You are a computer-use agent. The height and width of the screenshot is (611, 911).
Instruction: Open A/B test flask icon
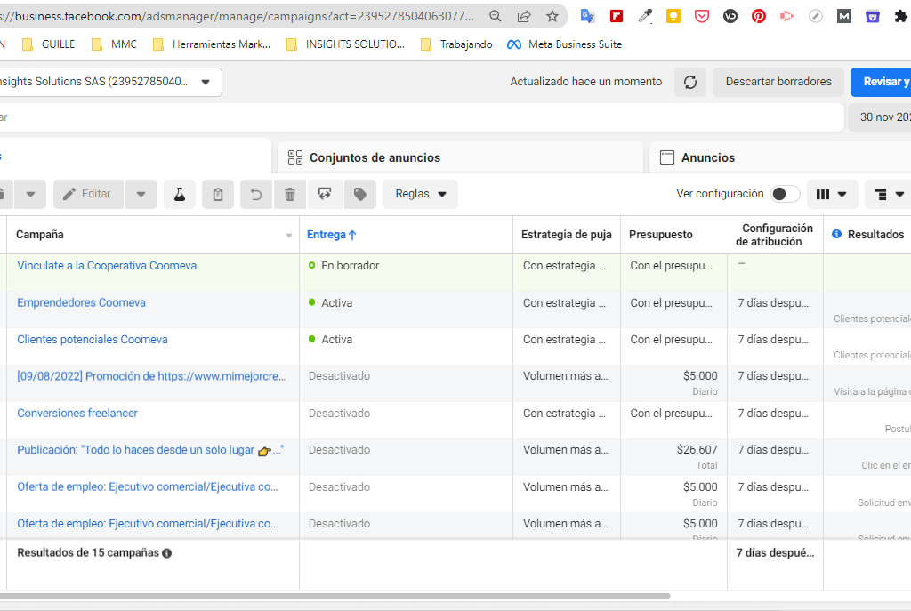180,194
